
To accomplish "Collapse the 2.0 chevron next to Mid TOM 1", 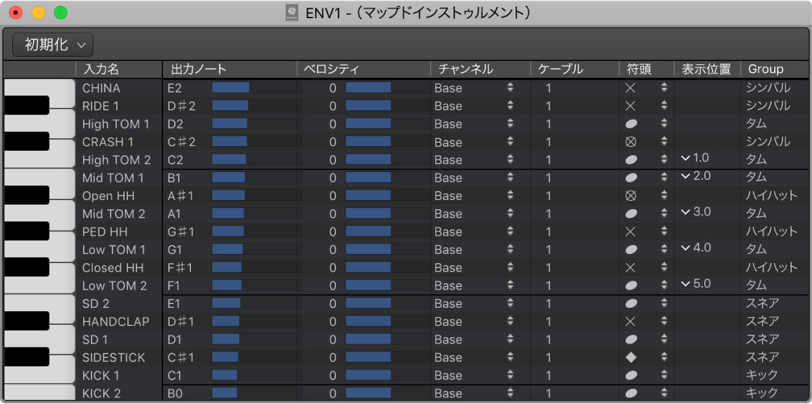I will (685, 176).
